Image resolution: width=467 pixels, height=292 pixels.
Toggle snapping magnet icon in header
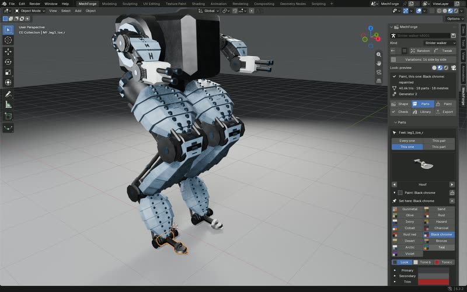(235, 11)
